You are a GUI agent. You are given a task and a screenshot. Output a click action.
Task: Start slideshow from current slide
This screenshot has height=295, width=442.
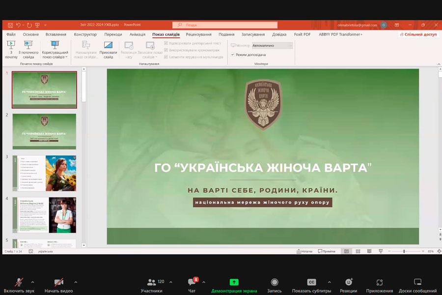(28, 48)
